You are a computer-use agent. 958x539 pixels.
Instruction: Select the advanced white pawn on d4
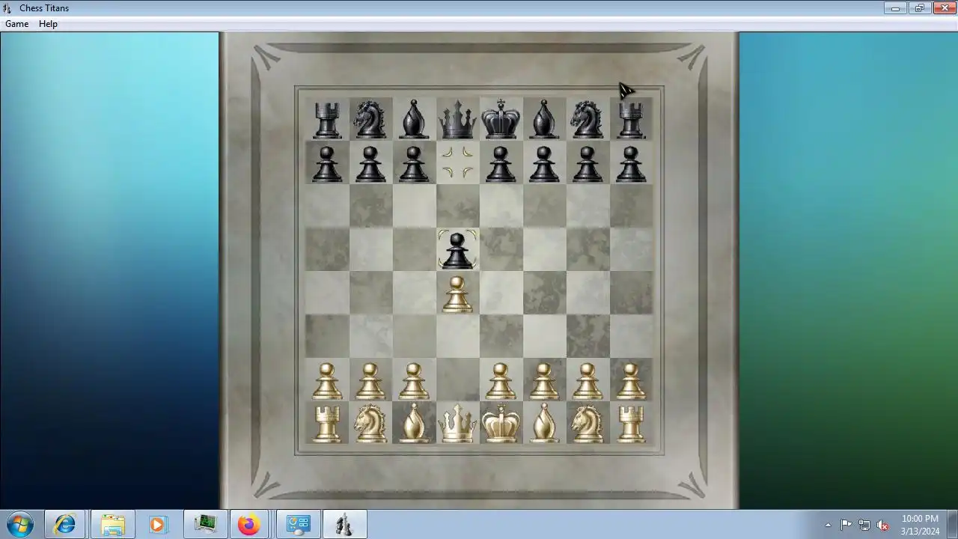[457, 294]
